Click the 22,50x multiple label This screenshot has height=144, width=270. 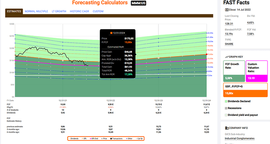tap(210, 33)
